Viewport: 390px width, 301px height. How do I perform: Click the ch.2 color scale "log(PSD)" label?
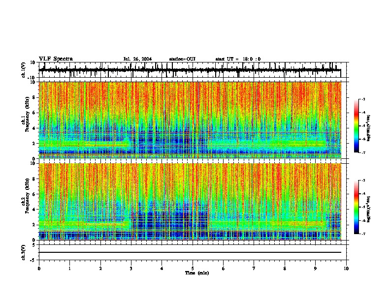(369, 209)
